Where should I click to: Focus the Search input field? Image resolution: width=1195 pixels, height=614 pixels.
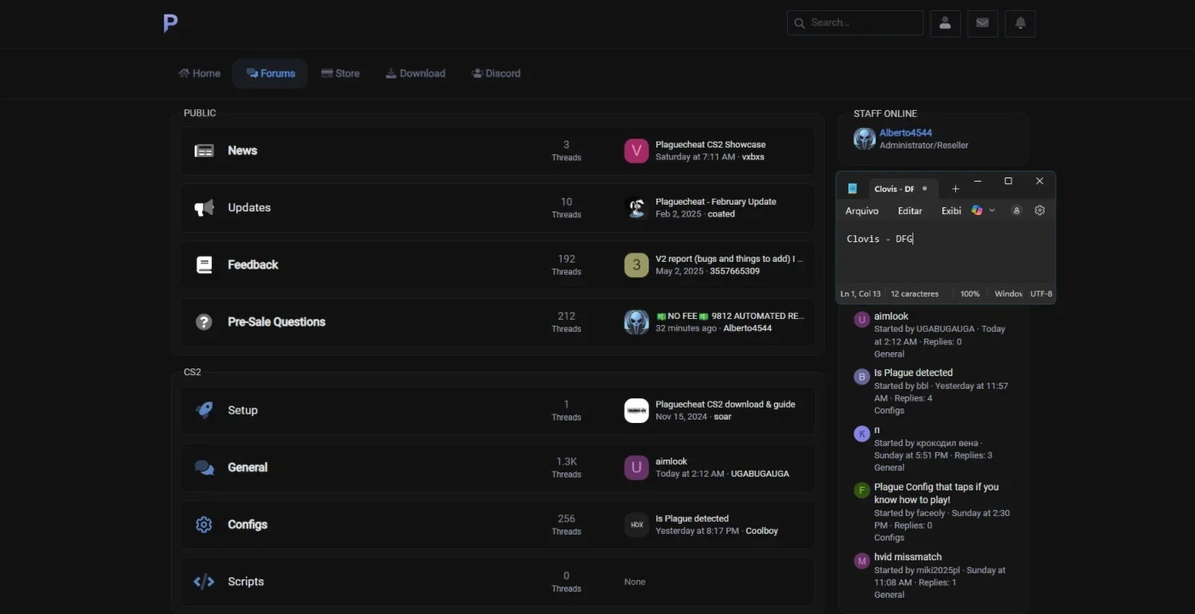pyautogui.click(x=855, y=23)
